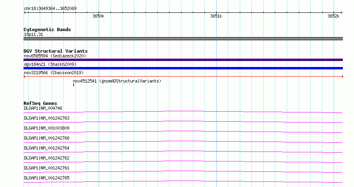This screenshot has width=354, height=187.
Task: Click the 3650k ruler tick label
Action: coord(98,16)
